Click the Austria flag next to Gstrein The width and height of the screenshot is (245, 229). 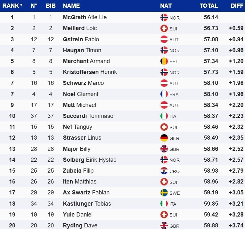tap(164, 39)
